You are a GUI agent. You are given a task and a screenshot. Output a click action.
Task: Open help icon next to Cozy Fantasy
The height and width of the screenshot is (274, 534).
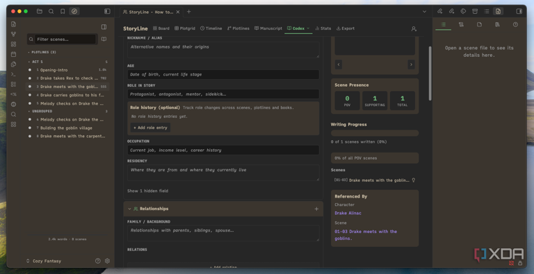coord(98,261)
